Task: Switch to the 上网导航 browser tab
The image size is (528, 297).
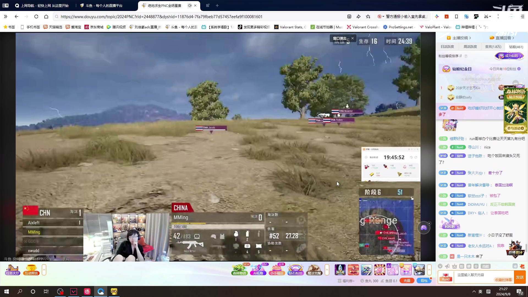Action: (x=42, y=5)
